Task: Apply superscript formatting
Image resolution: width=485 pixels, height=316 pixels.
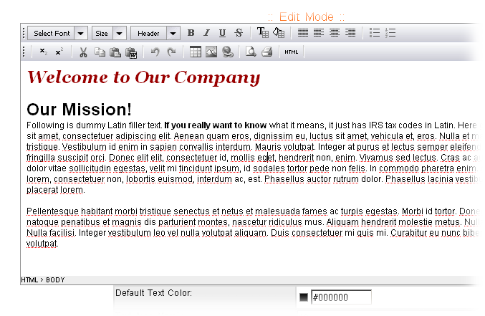Action: [x=59, y=52]
